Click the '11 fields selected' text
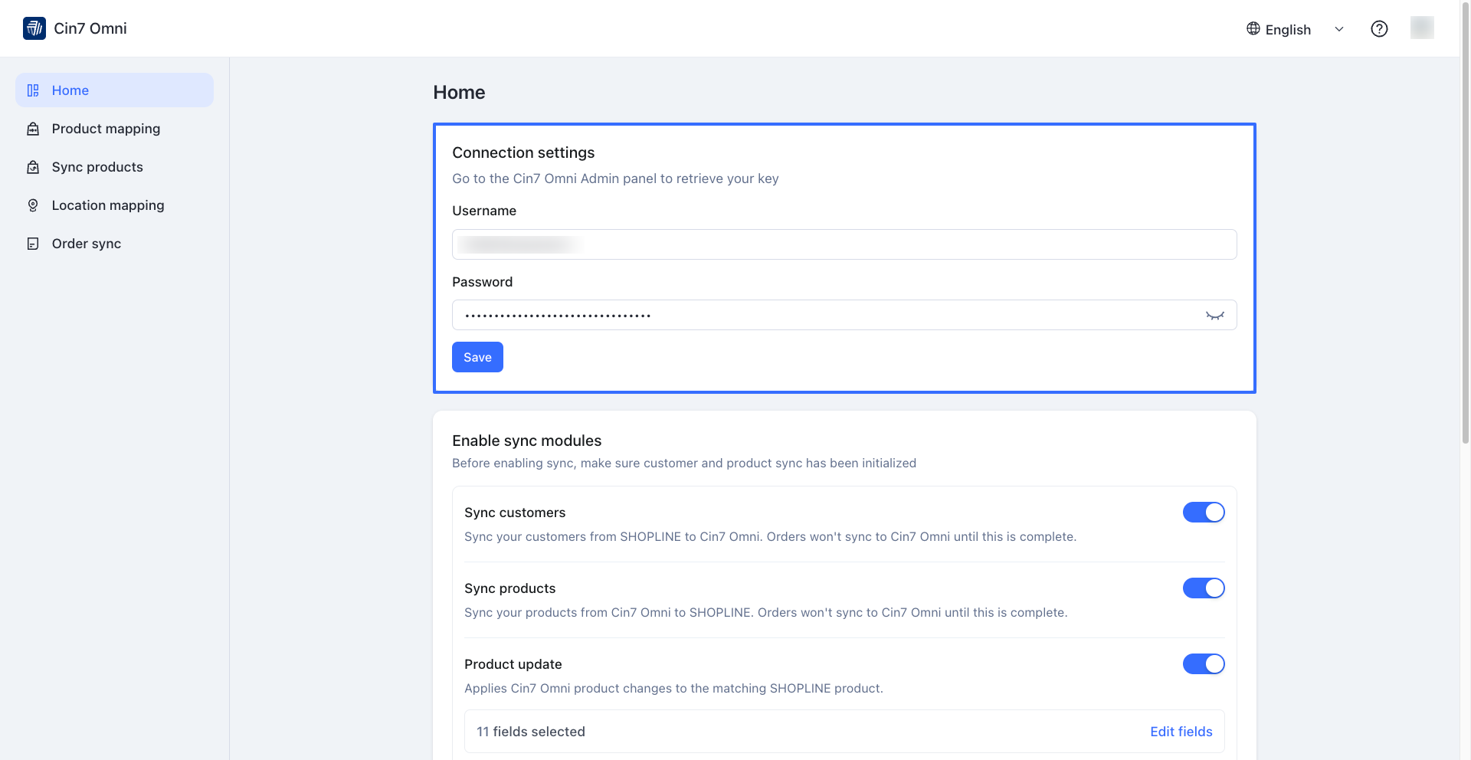The width and height of the screenshot is (1471, 760). click(x=531, y=732)
